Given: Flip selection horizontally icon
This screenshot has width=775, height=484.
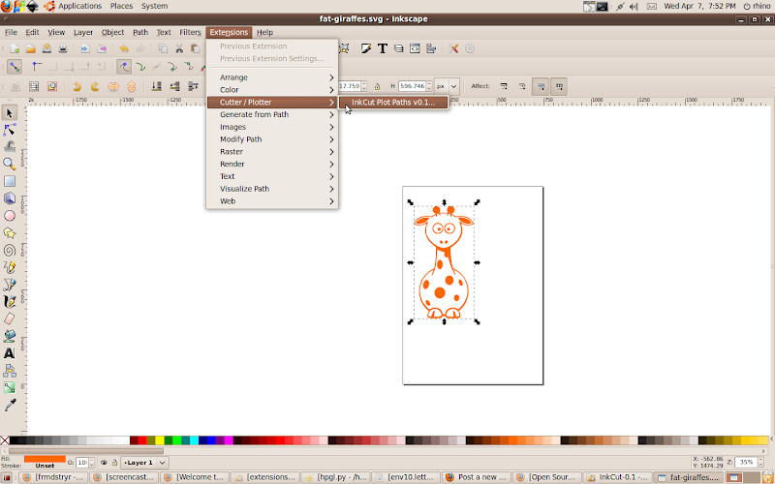Looking at the screenshot, I should pyautogui.click(x=113, y=86).
